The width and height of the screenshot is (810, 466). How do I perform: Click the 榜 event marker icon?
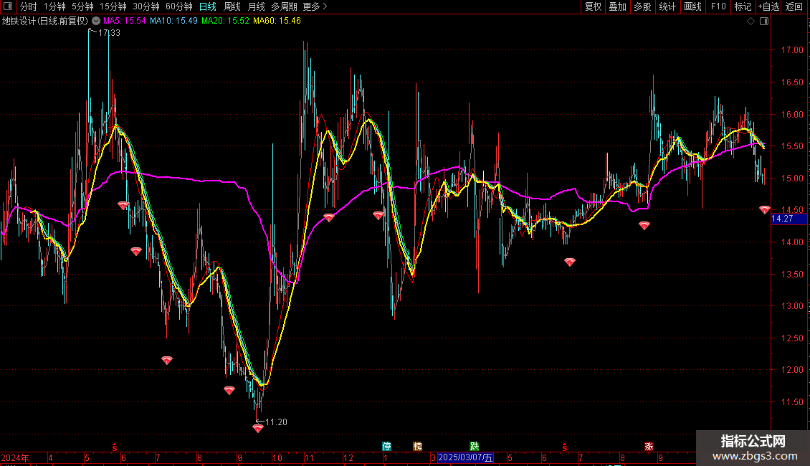[x=418, y=446]
